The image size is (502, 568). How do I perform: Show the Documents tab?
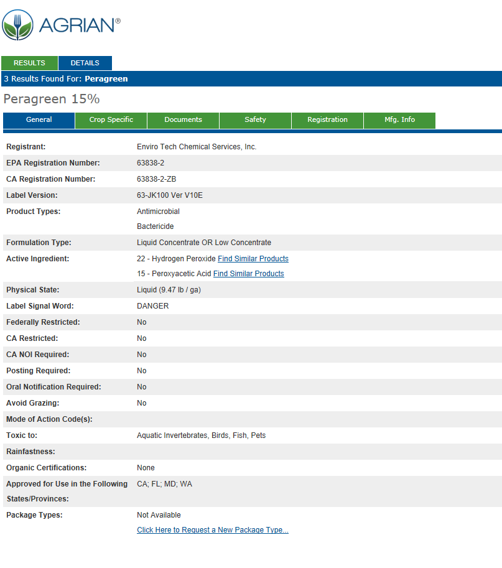click(183, 120)
